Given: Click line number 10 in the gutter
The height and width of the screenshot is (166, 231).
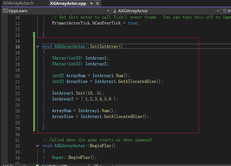Looking at the screenshot, I should pos(17,18).
